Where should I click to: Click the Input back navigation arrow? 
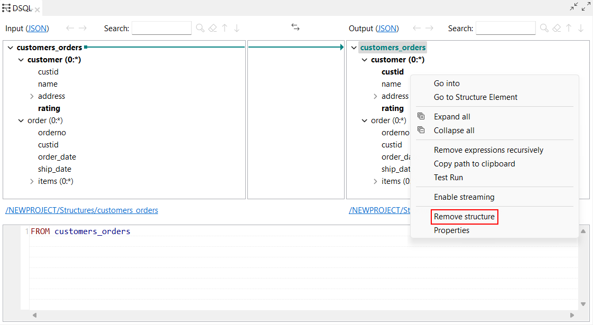69,28
